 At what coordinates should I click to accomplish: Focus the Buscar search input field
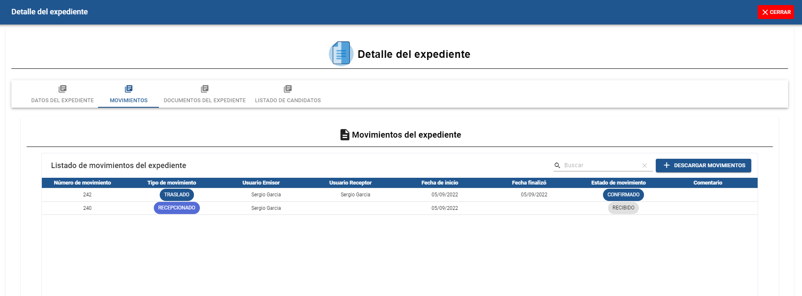pos(600,166)
